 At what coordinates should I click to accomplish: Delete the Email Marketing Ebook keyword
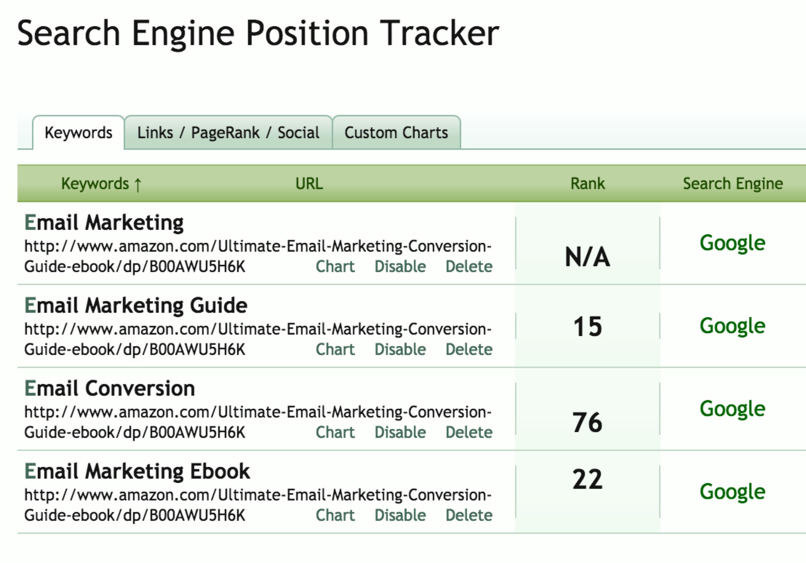point(469,515)
